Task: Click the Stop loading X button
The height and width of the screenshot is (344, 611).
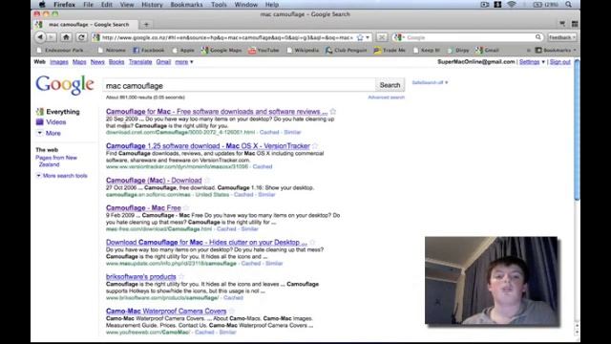Action: point(382,37)
